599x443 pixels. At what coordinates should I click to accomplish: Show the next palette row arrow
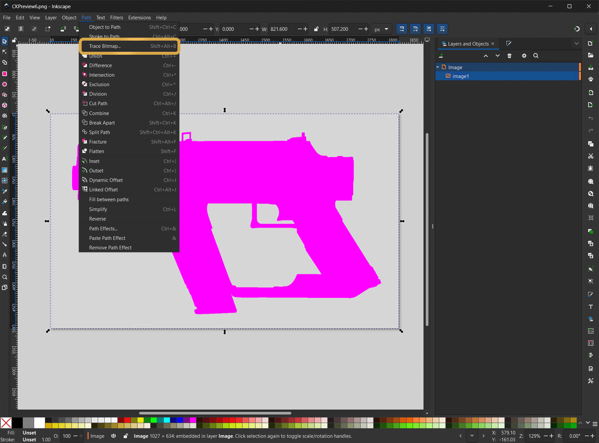pos(588,423)
